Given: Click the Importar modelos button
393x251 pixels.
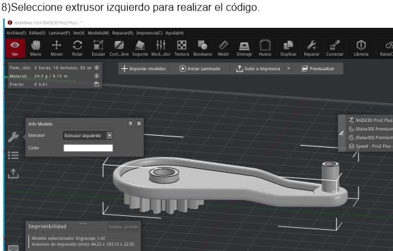Looking at the screenshot, I should (x=143, y=68).
